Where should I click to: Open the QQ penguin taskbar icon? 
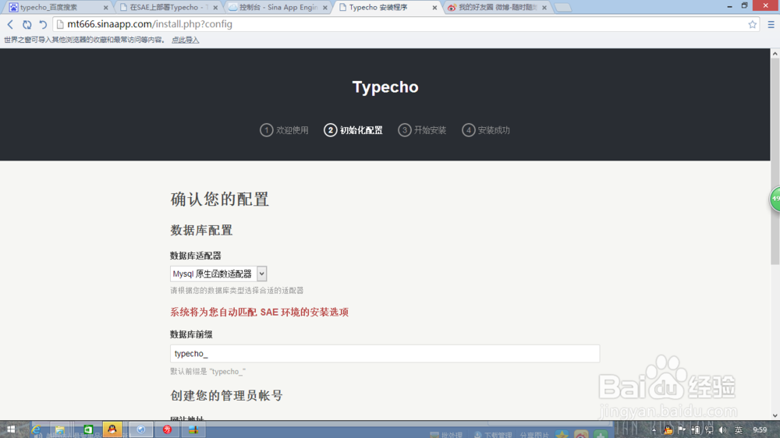112,429
